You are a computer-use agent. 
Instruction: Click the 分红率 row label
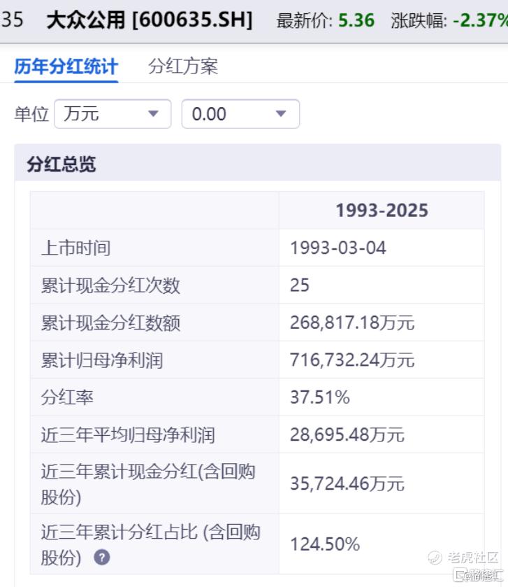[x=67, y=397]
